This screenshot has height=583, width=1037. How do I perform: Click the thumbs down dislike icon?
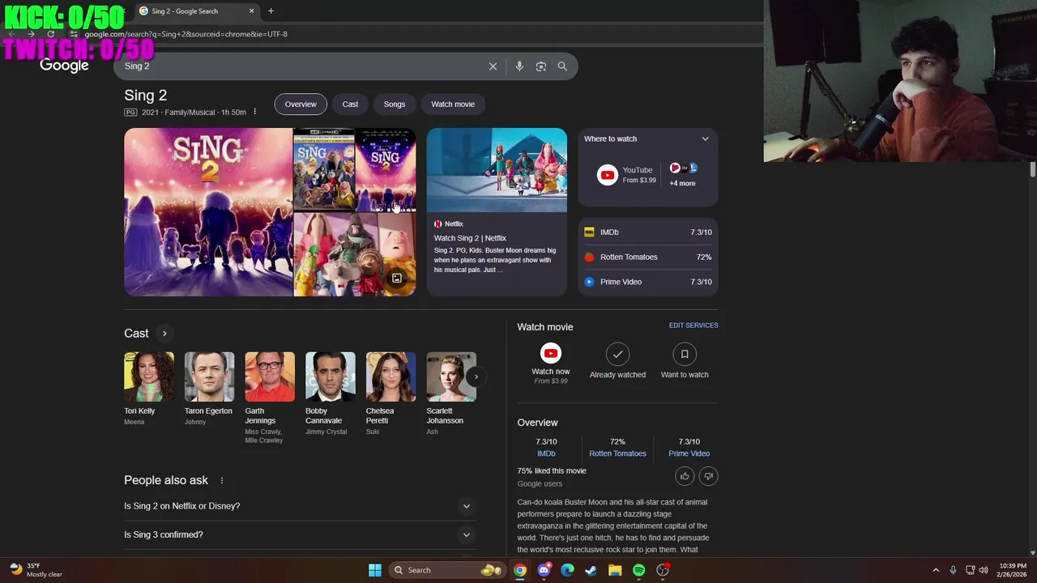(708, 476)
